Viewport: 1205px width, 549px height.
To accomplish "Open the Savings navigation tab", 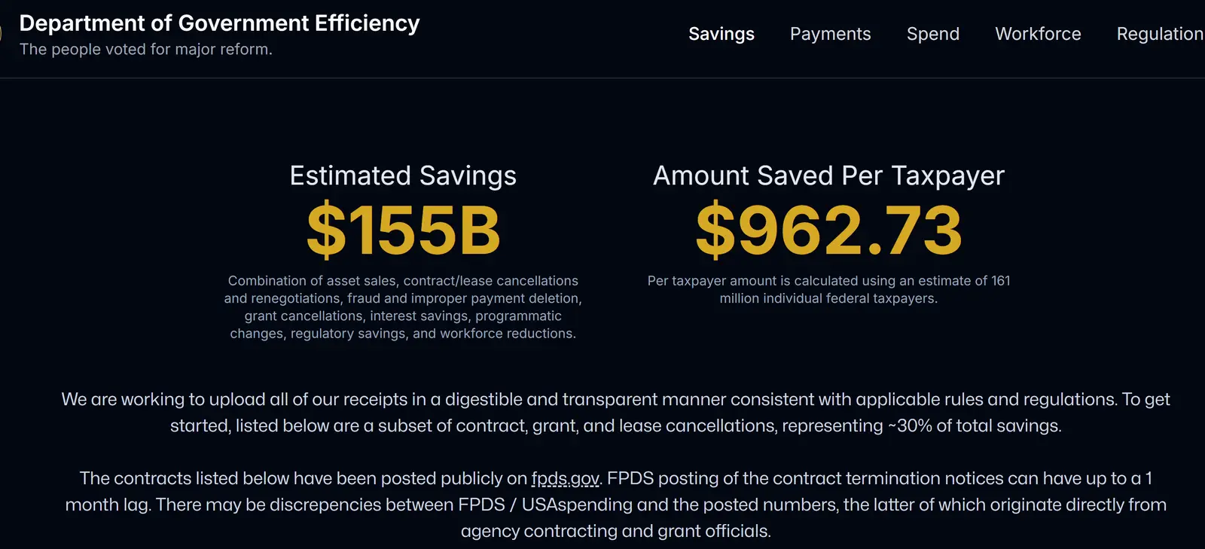I will click(721, 34).
